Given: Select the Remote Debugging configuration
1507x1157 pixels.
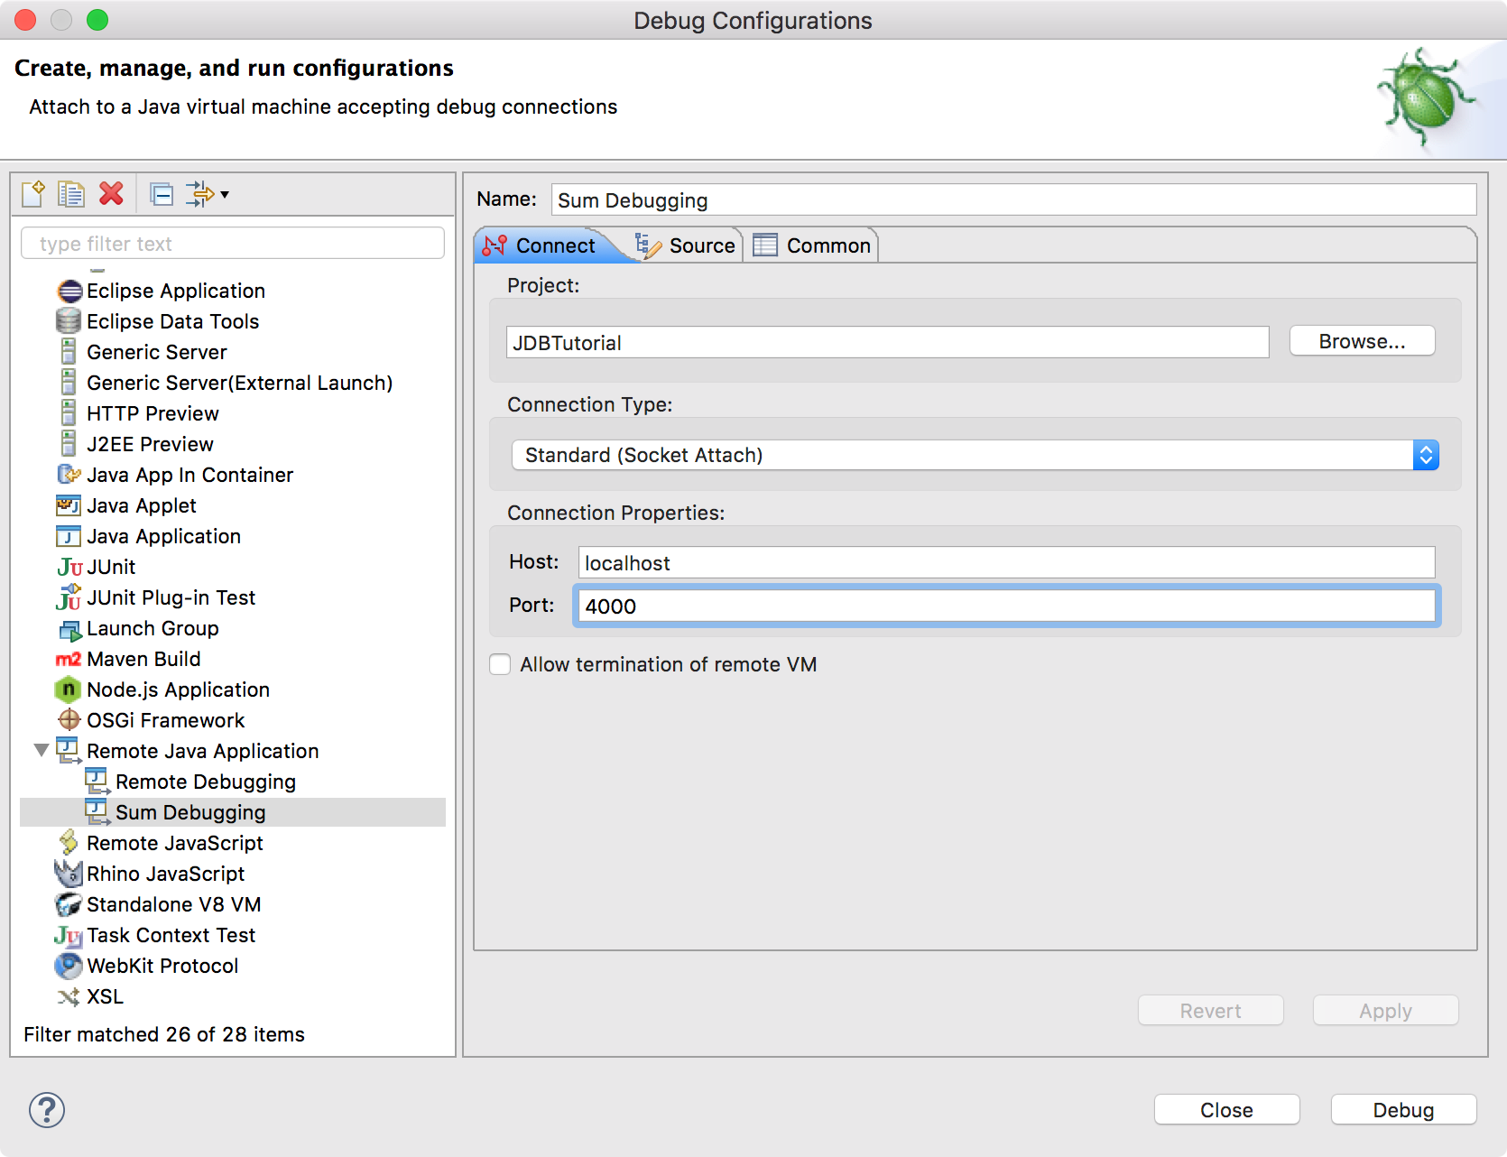Looking at the screenshot, I should tap(206, 782).
